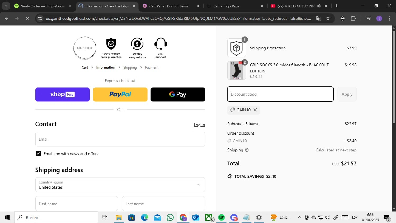Click the Information breadcrumb

click(x=106, y=67)
